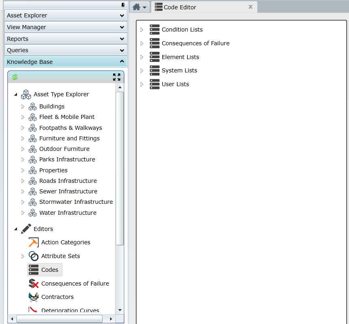Image resolution: width=349 pixels, height=324 pixels.
Task: Click the Contractors handshake icon
Action: pos(34,297)
